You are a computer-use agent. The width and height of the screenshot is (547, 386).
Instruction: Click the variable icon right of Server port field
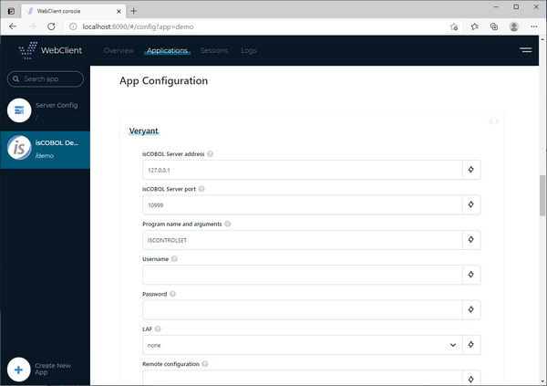coord(470,204)
